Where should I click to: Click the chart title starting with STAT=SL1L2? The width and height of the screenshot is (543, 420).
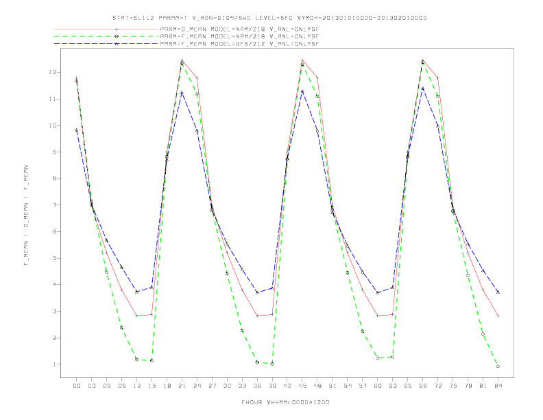tap(269, 18)
